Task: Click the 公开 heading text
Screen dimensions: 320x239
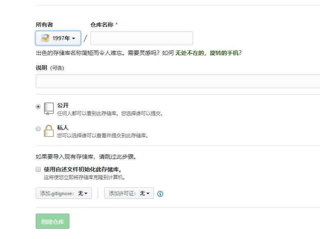Action: click(x=63, y=105)
